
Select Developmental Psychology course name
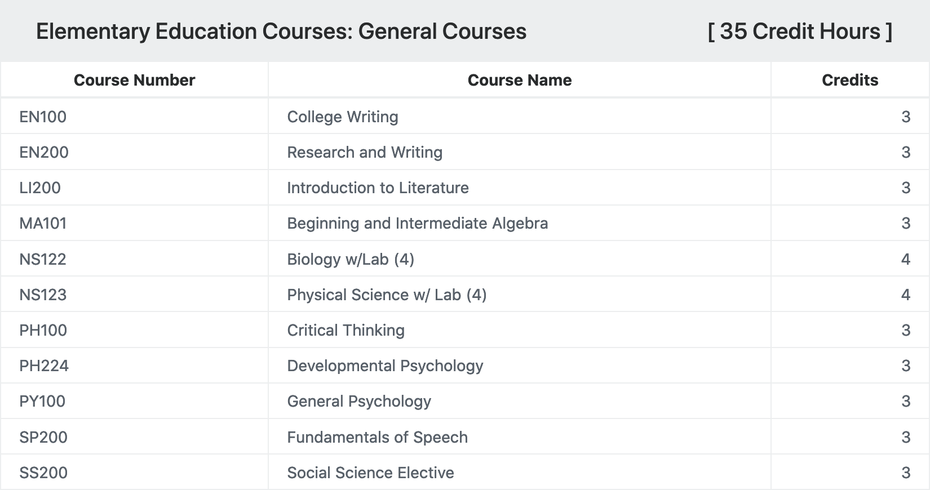coord(386,366)
